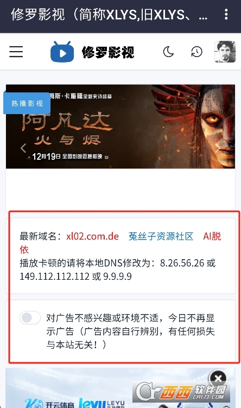This screenshot has height=408, width=241.
Task: Go to previous carousel slide
Action: pyautogui.click(x=23, y=148)
